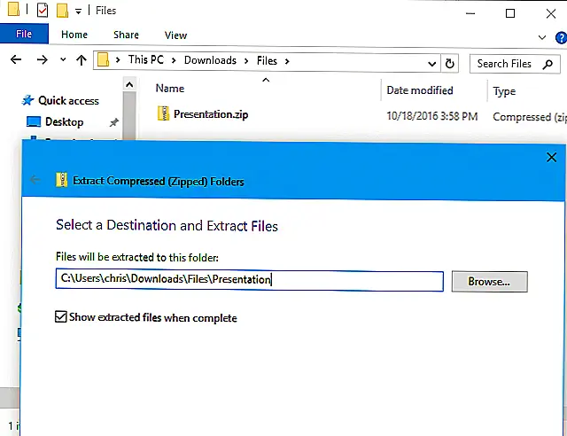The height and width of the screenshot is (436, 567).
Task: Click folder icon in address bar
Action: (x=103, y=59)
